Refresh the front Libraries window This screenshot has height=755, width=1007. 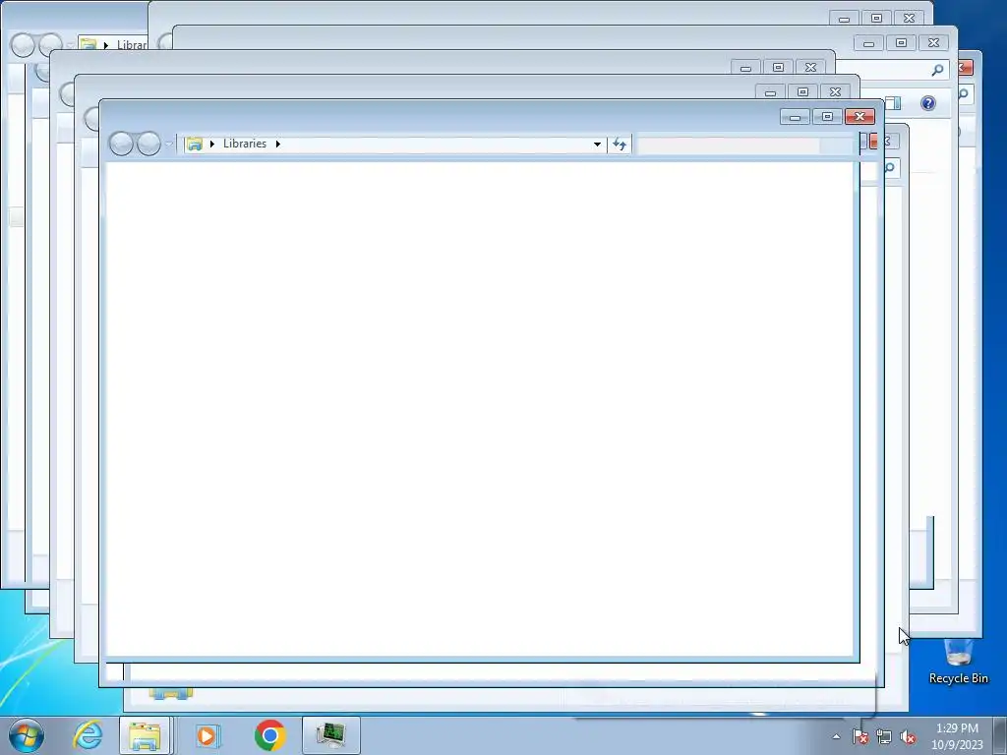click(620, 144)
